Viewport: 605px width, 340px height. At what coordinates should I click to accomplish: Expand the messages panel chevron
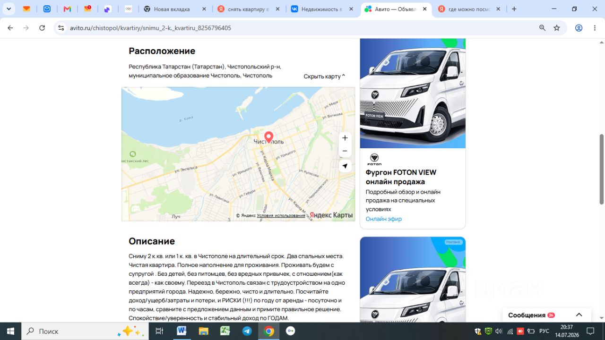click(x=579, y=315)
